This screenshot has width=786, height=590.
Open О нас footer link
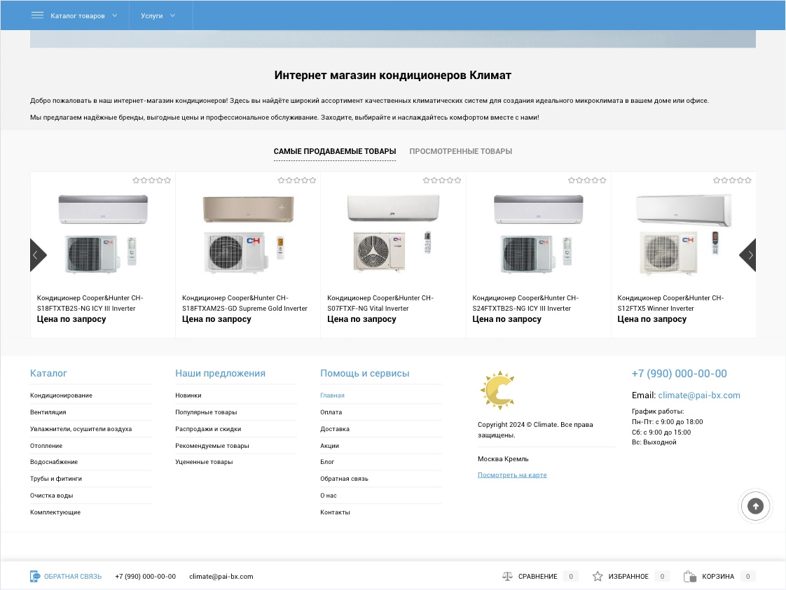pyautogui.click(x=329, y=496)
